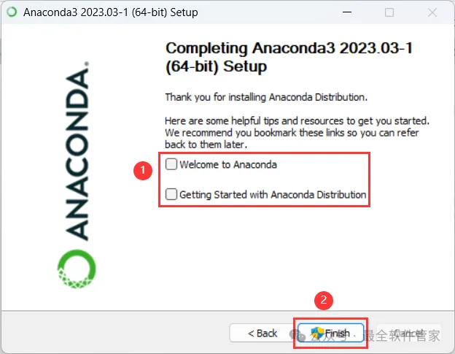Image resolution: width=455 pixels, height=354 pixels.
Task: Click the Cancel button under the watermark
Action: [408, 333]
